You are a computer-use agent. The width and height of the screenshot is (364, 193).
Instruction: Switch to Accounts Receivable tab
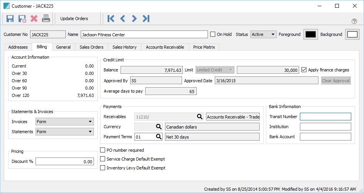pyautogui.click(x=165, y=47)
